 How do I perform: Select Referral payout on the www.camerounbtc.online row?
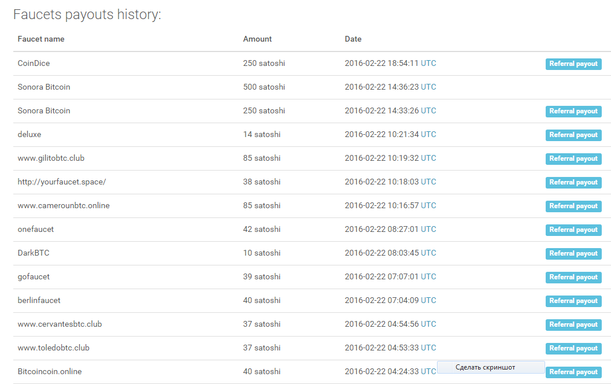(573, 206)
